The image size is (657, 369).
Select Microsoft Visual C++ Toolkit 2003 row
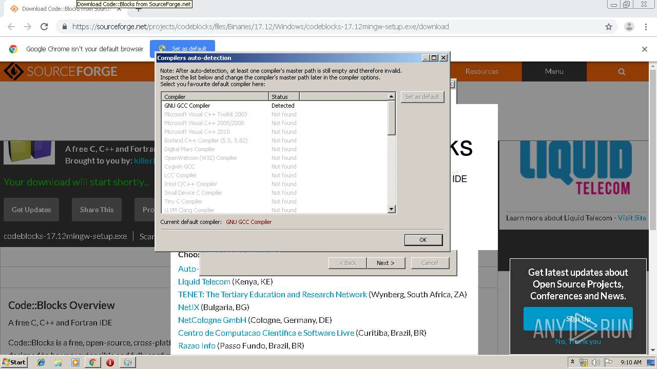pos(275,114)
